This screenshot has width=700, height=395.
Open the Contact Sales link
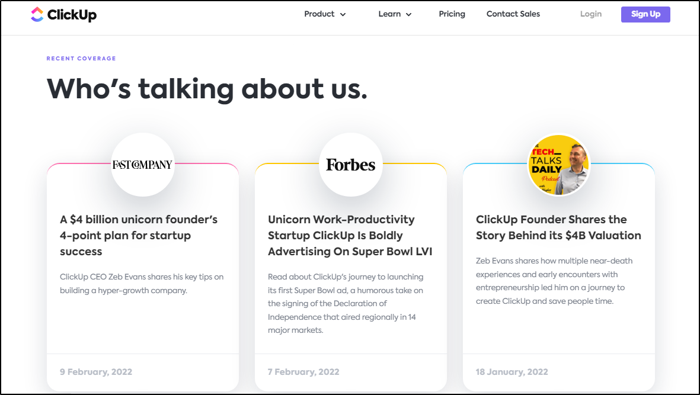pyautogui.click(x=513, y=14)
